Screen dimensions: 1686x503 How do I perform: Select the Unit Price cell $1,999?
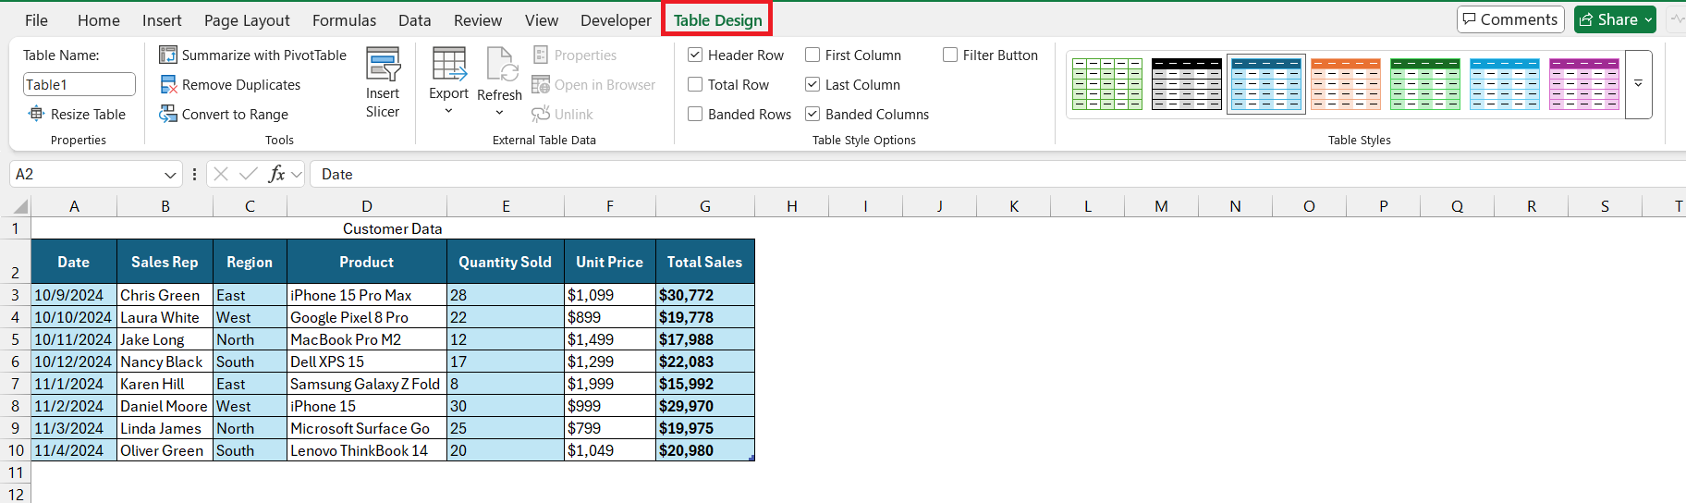610,384
